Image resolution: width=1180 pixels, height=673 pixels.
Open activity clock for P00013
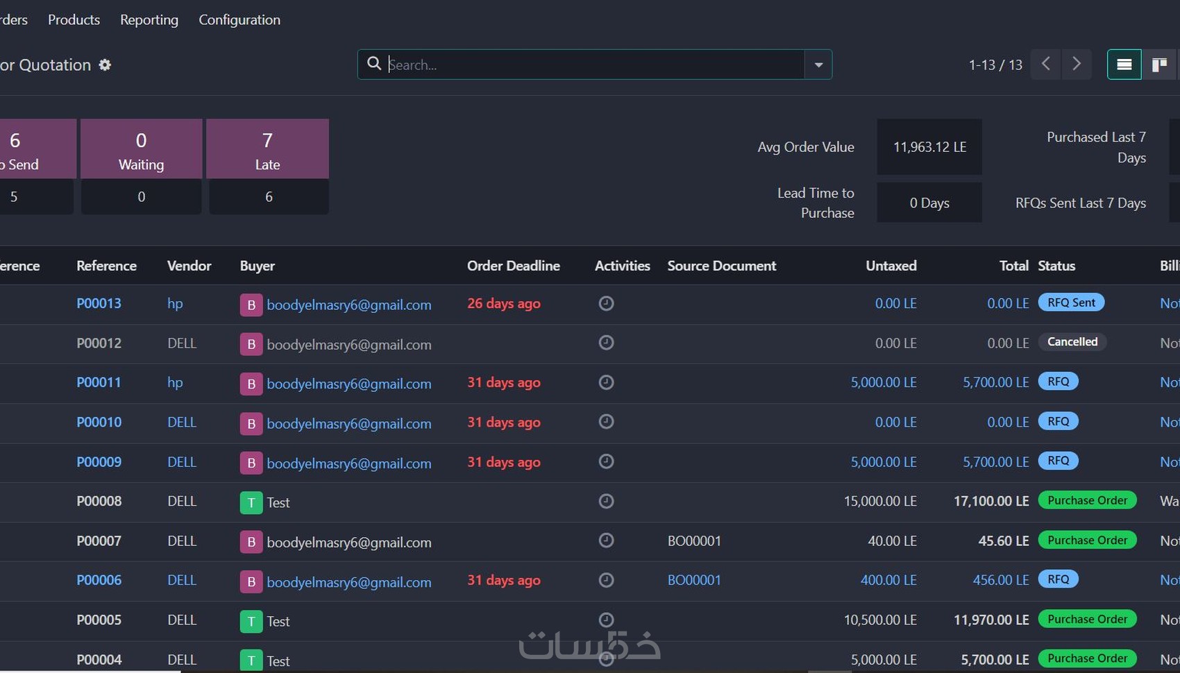[606, 303]
